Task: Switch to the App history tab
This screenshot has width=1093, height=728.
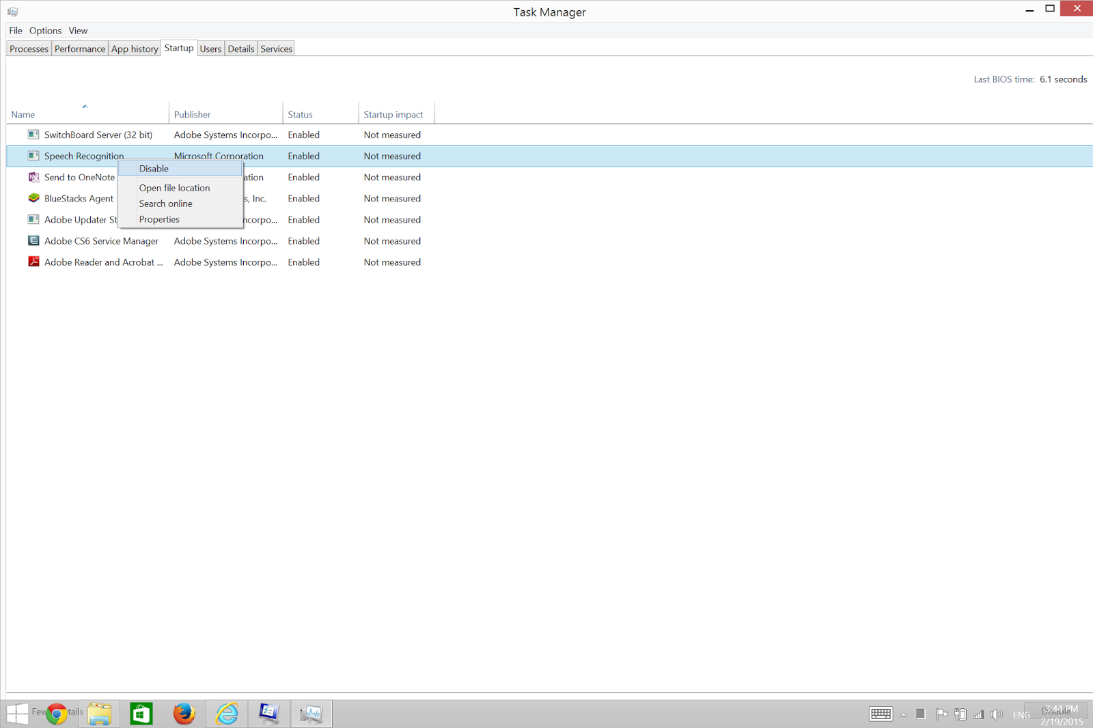Action: point(135,48)
